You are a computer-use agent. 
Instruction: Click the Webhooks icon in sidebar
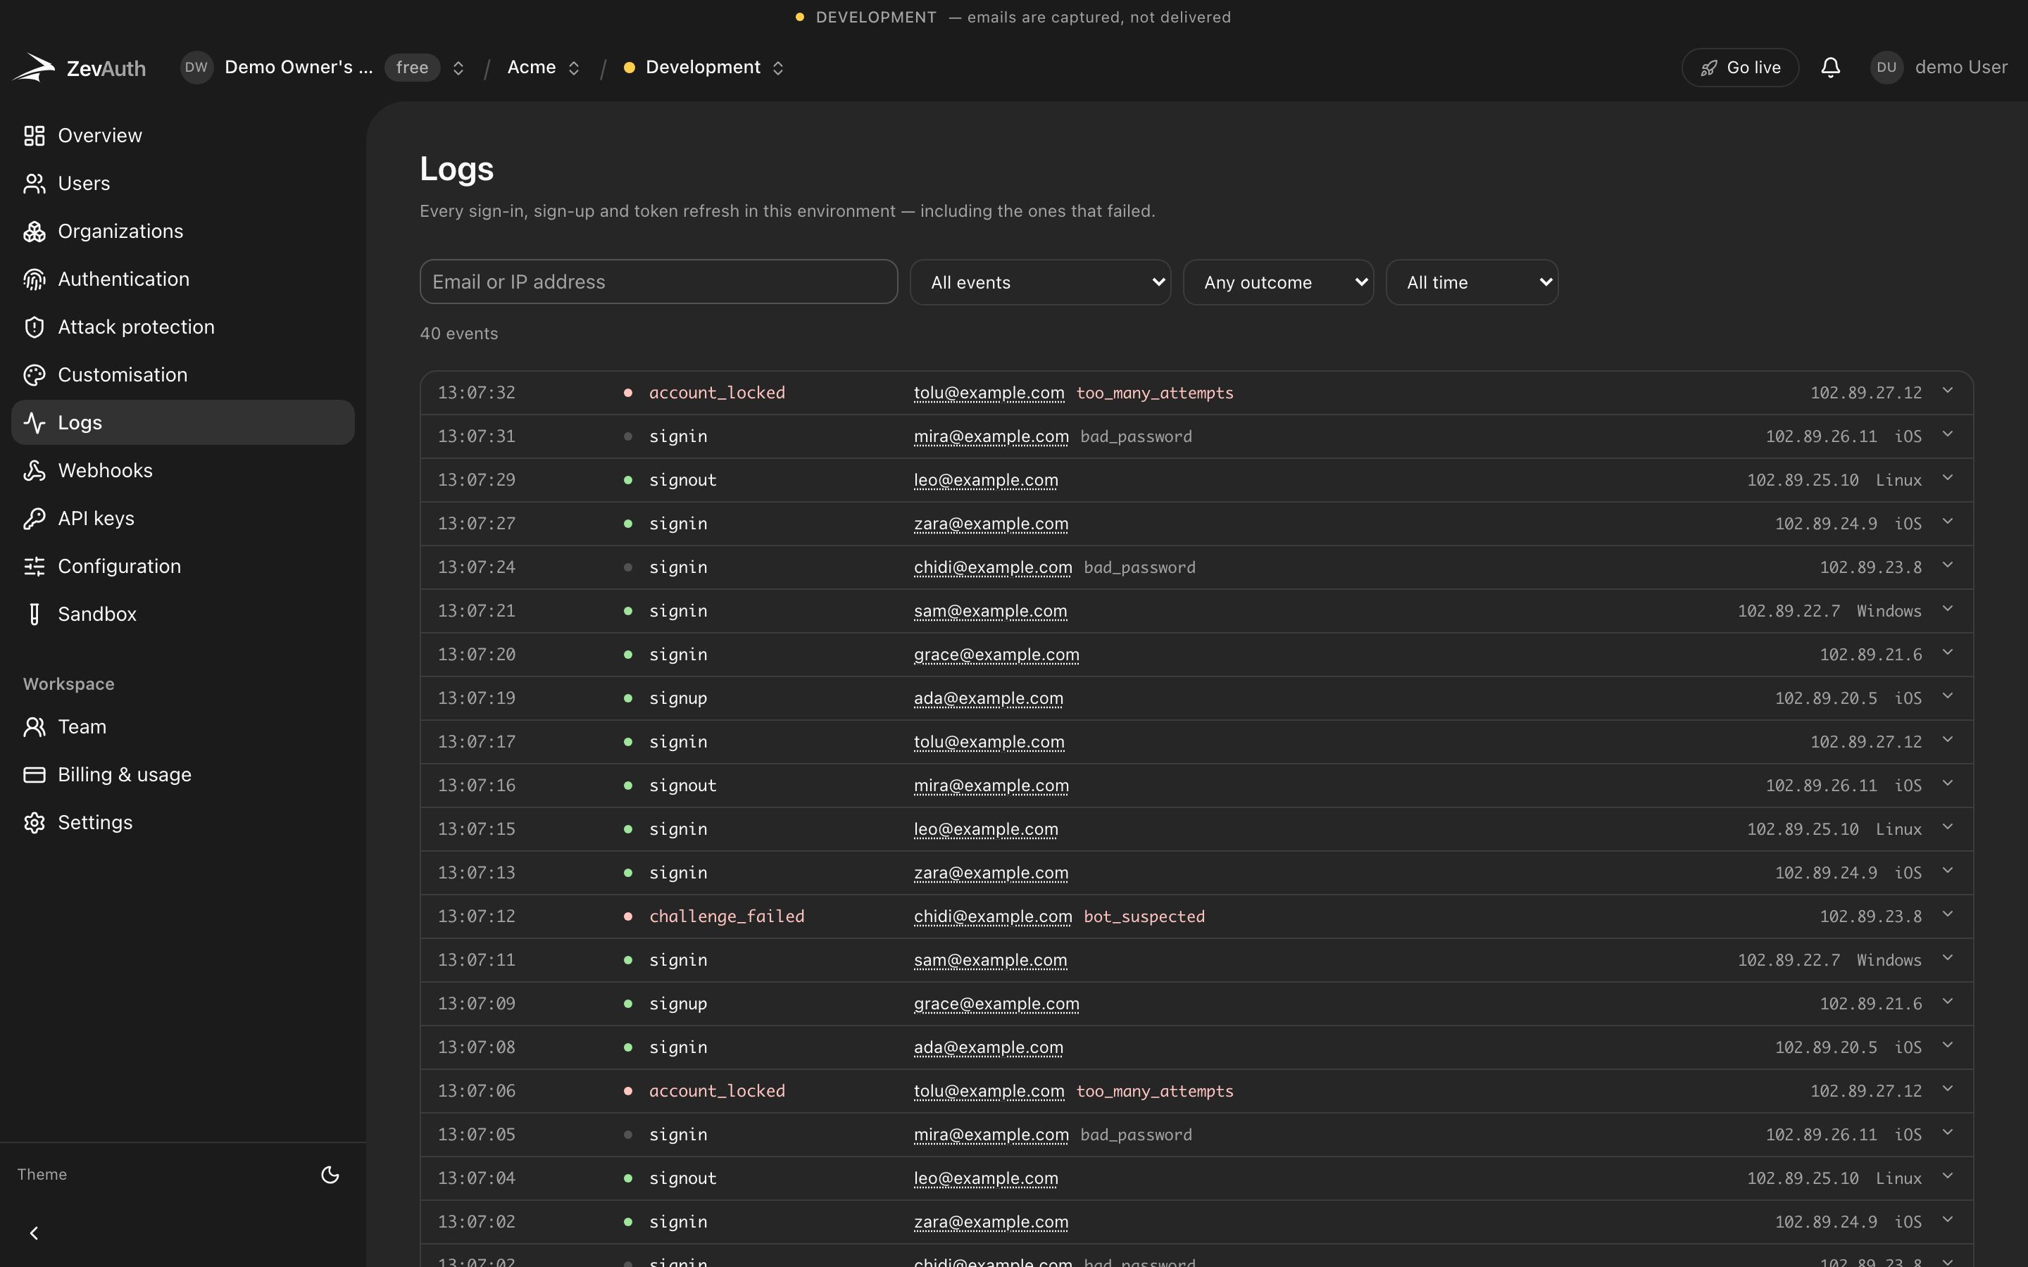click(x=35, y=470)
